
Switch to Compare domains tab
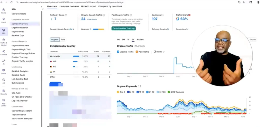click(69, 6)
